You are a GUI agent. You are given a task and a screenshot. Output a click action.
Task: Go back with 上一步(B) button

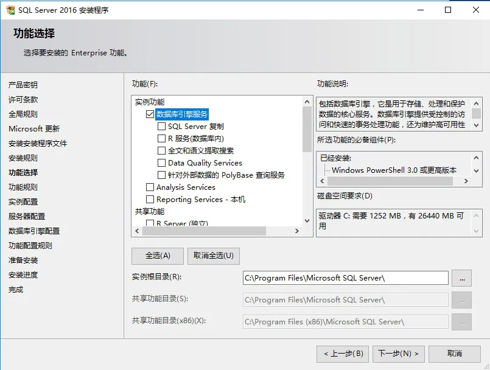click(x=343, y=354)
